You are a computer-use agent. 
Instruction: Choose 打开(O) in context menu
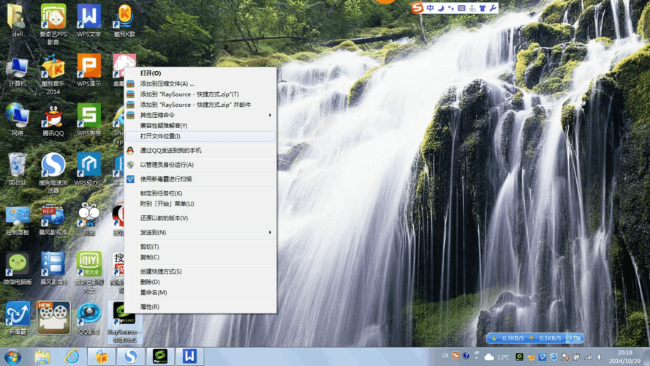coord(200,73)
